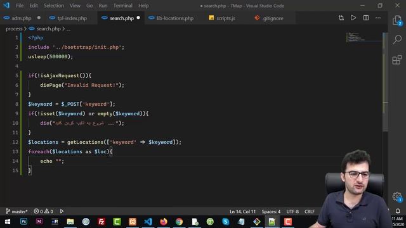Screen dimensions: 406x228
Task: Open the errors and warnings counter
Action: tap(44, 212)
